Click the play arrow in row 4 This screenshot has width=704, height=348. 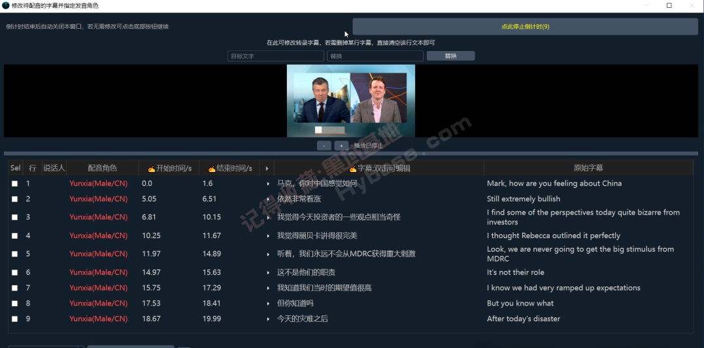tap(267, 235)
